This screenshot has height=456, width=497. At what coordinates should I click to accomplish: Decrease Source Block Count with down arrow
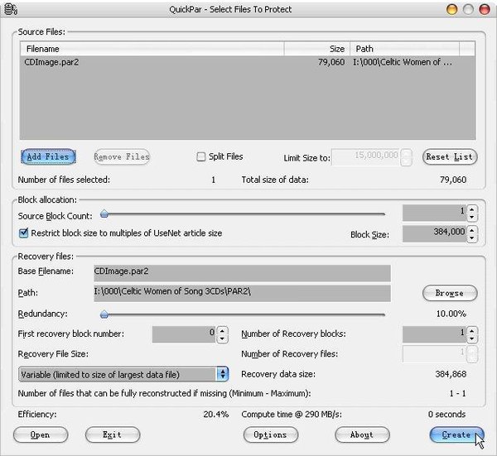pos(472,217)
